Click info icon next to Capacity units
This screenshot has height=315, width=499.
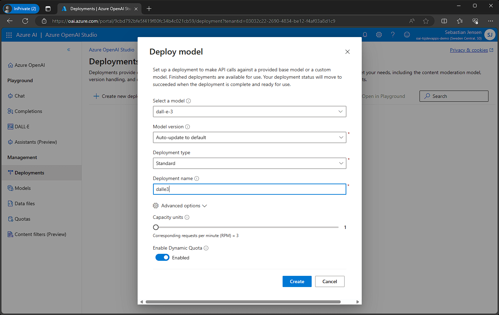(187, 217)
